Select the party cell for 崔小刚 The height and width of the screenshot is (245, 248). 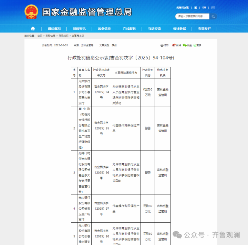[84, 128]
